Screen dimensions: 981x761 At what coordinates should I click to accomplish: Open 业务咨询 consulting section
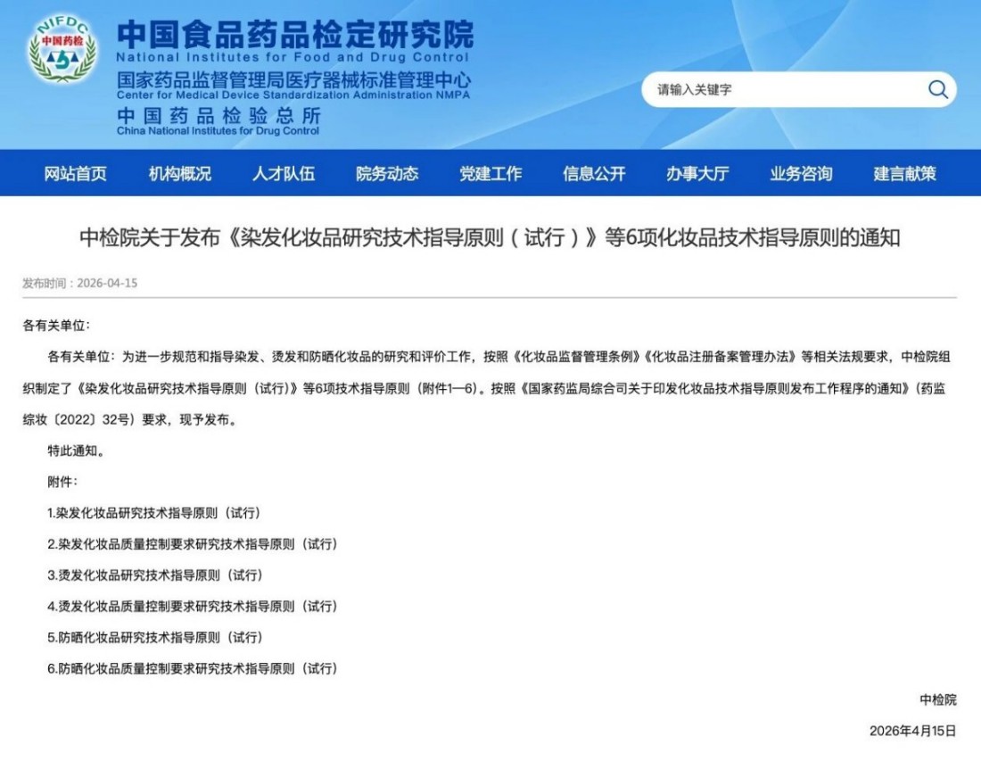(x=799, y=175)
